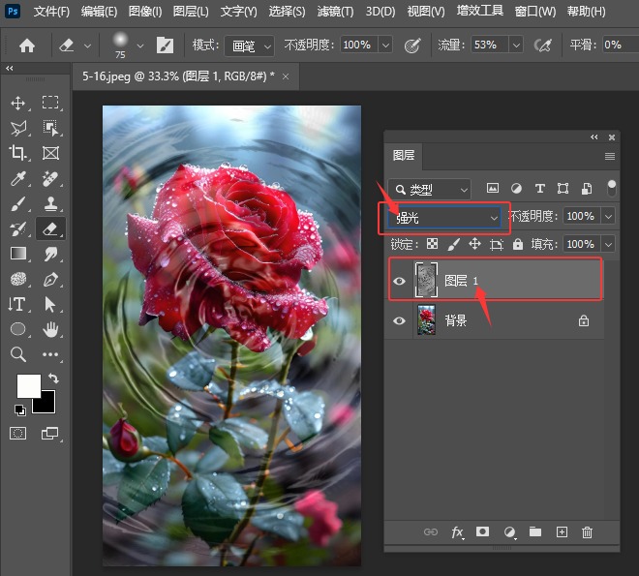
Task: Open the 滤镜(T) menu
Action: 335,11
